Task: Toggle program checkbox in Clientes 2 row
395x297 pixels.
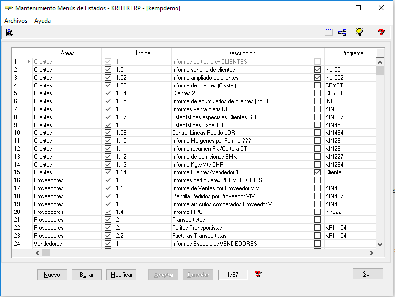Action: coord(318,93)
